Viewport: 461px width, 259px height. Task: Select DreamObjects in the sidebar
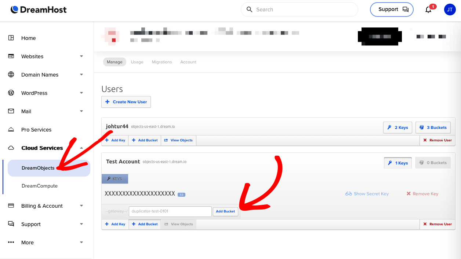[x=49, y=168]
